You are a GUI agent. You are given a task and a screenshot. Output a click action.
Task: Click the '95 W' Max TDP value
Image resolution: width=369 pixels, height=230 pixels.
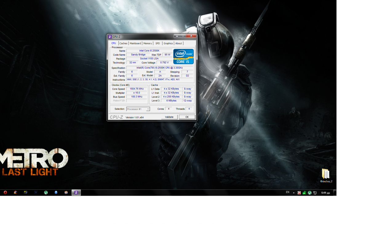pos(167,55)
